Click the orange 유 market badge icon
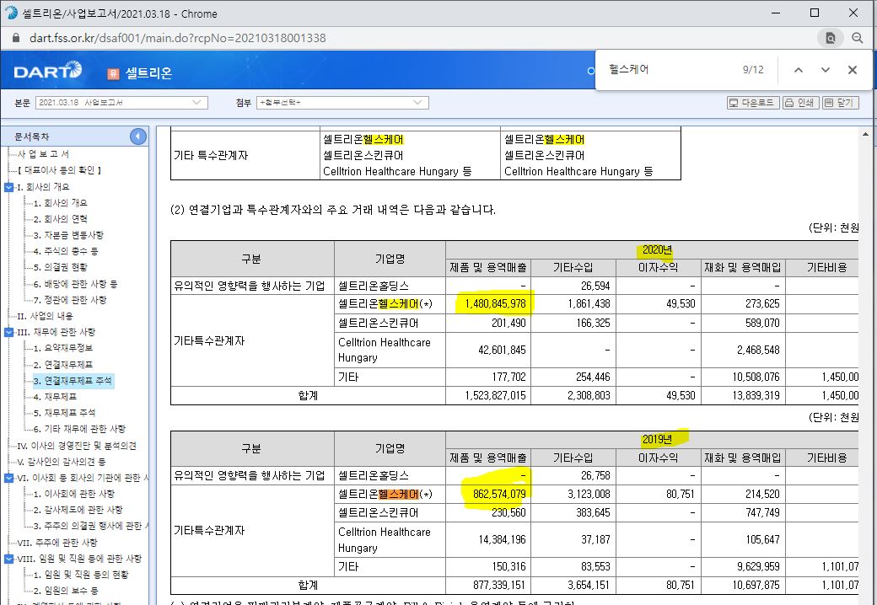 click(113, 74)
